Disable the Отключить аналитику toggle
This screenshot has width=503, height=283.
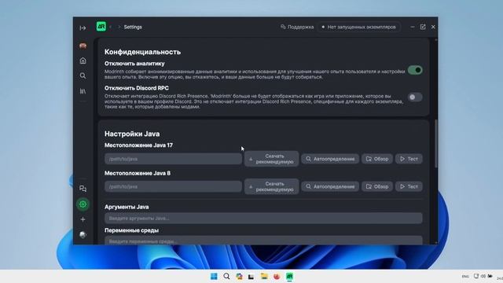click(x=415, y=70)
